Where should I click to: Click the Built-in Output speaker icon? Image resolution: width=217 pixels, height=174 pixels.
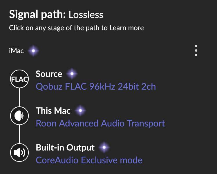pos(19,153)
